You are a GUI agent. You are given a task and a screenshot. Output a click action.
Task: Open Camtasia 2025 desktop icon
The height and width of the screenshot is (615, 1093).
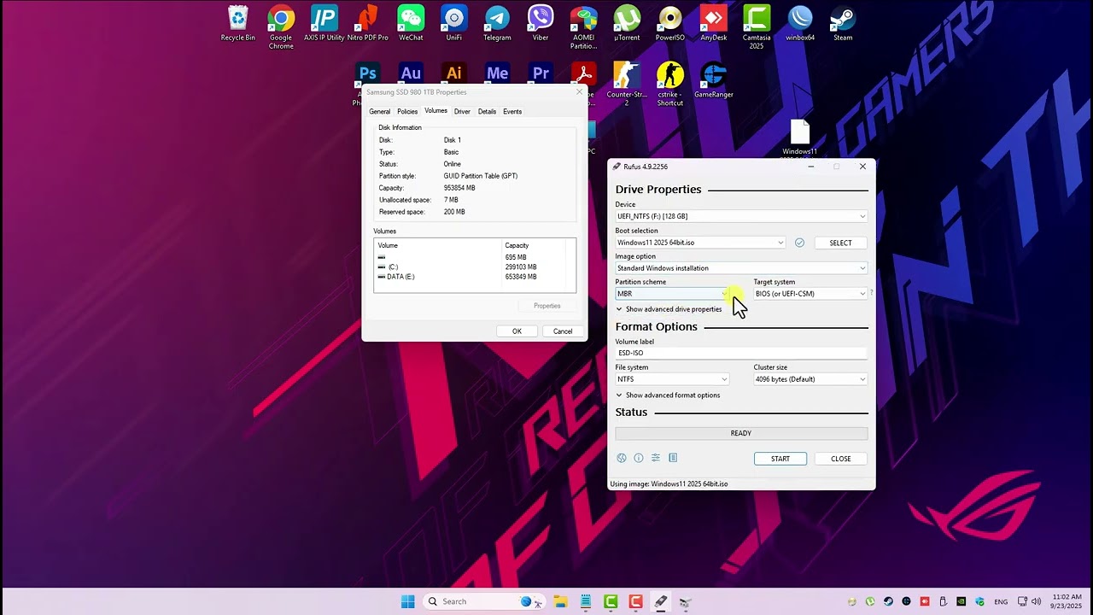click(757, 27)
